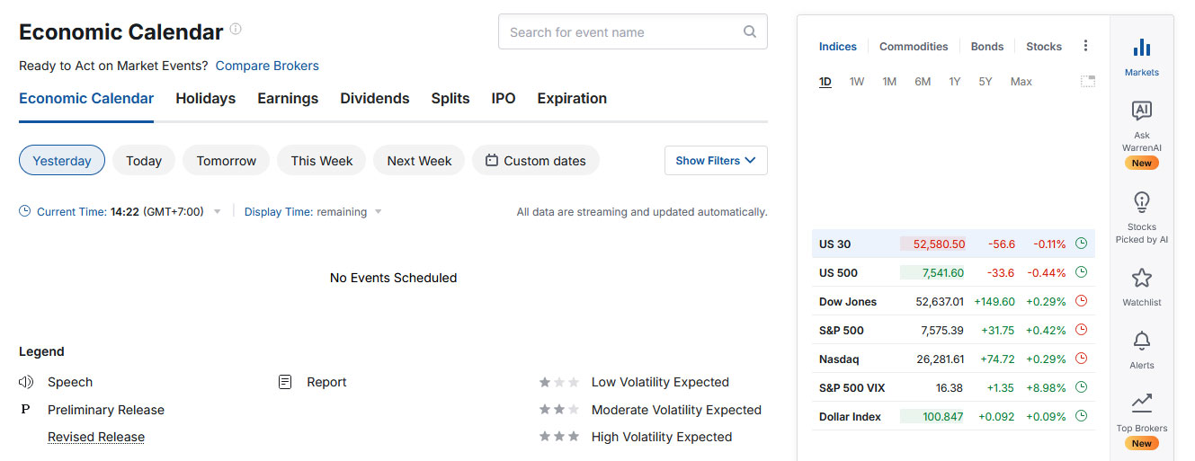Follow the Compare Brokers link
Screen dimensions: 1195x461
[x=267, y=66]
